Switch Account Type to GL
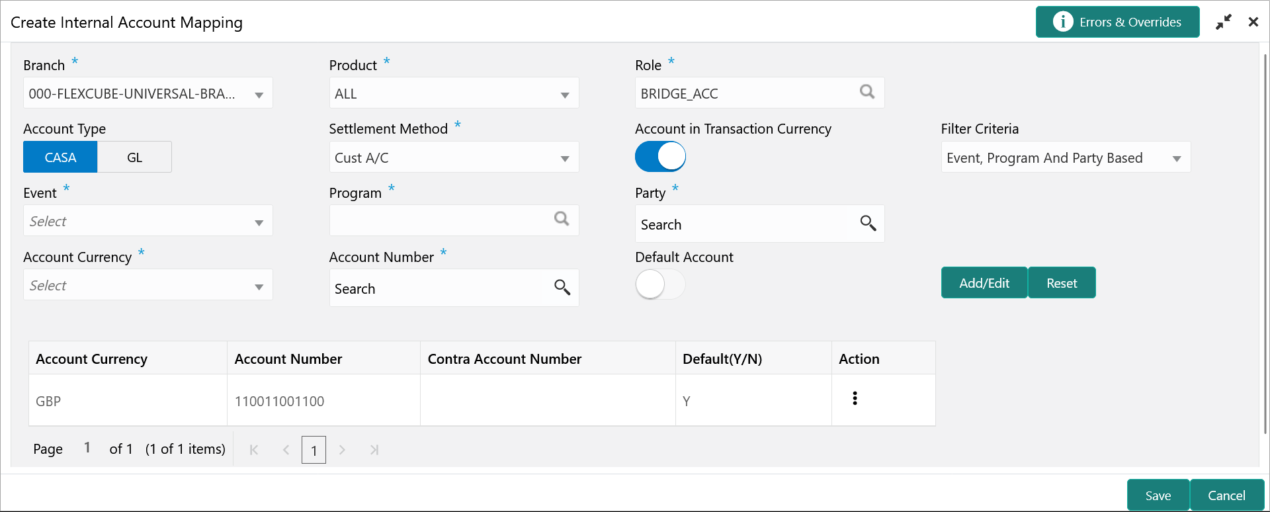Viewport: 1270px width, 512px height. pyautogui.click(x=134, y=157)
